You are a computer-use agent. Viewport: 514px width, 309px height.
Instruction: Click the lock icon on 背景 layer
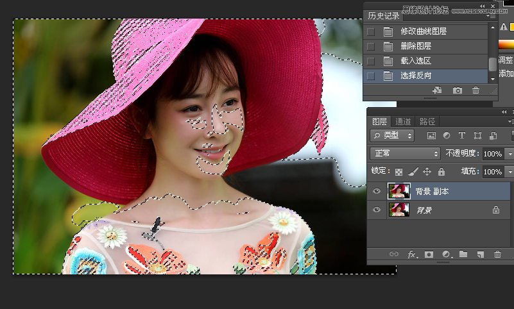pos(496,210)
